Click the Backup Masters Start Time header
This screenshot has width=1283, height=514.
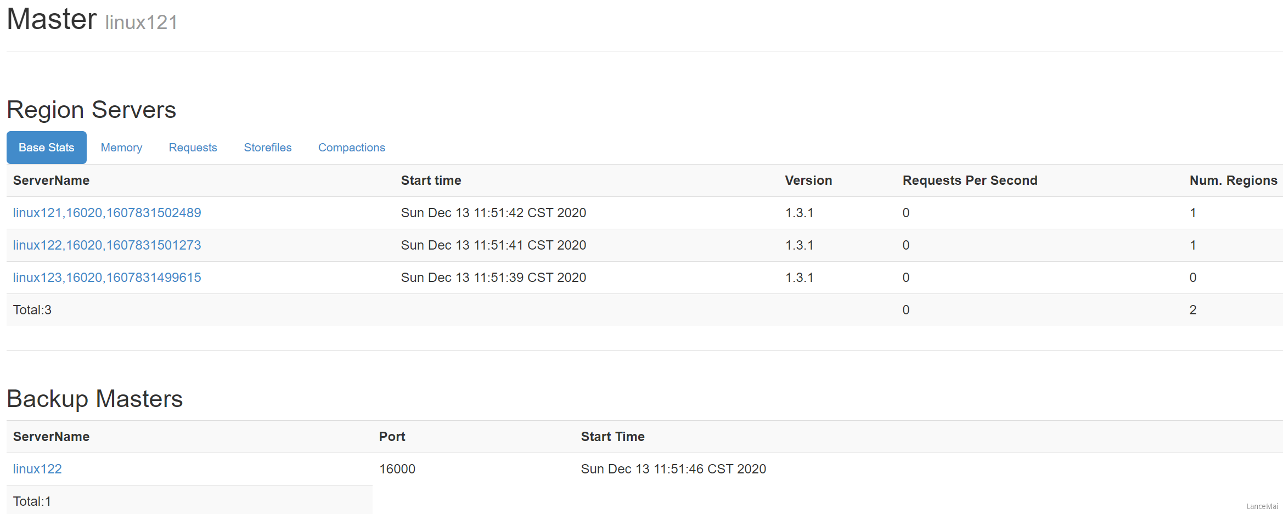tap(612, 437)
